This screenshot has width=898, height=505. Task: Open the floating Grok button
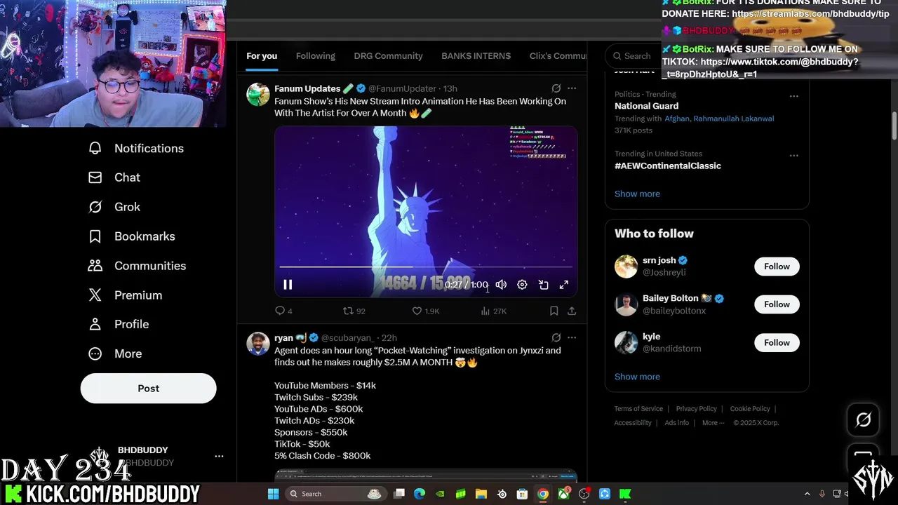(863, 420)
